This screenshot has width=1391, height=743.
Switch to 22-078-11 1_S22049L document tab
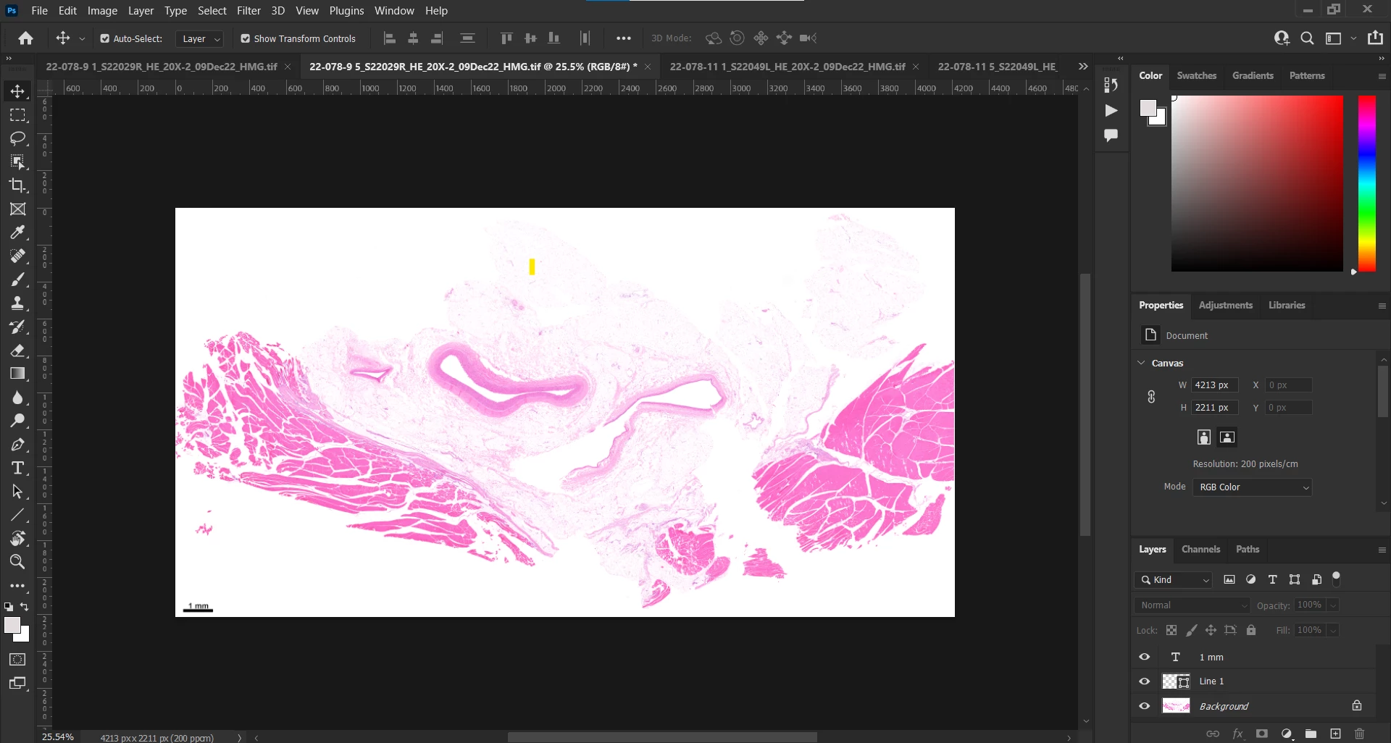[788, 66]
